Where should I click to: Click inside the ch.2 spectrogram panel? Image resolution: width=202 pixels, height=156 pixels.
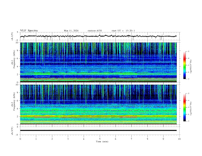coord(98,105)
